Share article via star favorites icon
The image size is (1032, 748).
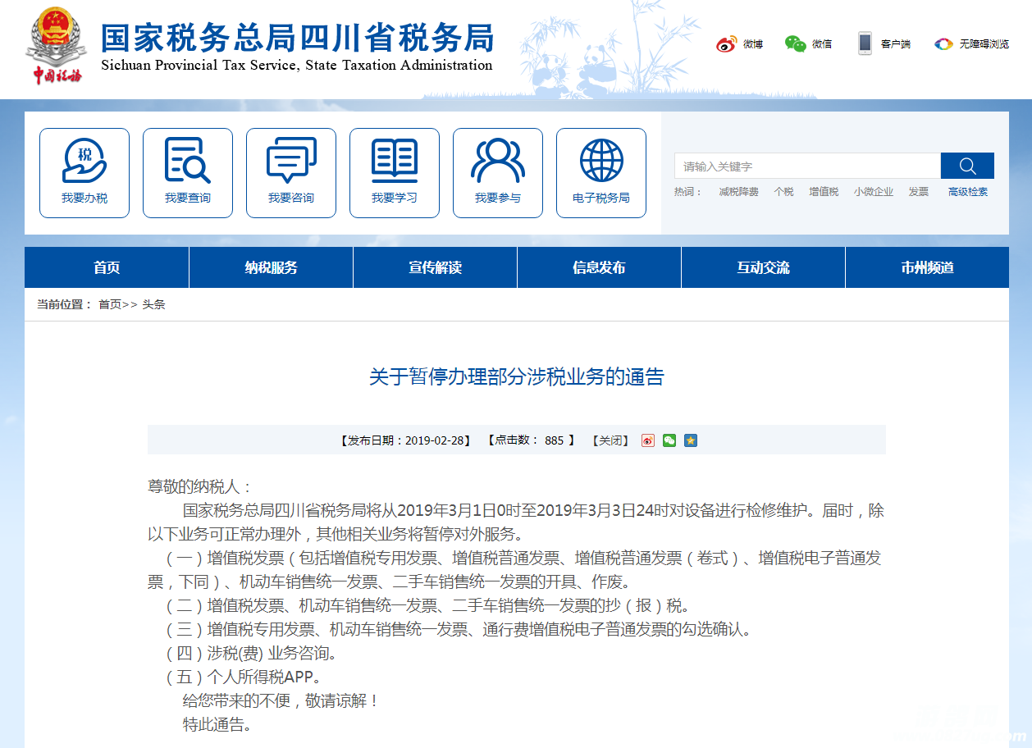click(691, 440)
